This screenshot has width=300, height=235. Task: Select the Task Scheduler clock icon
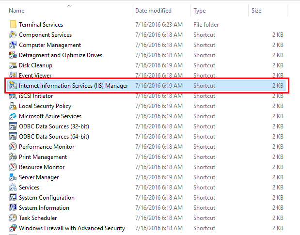pos(13,218)
